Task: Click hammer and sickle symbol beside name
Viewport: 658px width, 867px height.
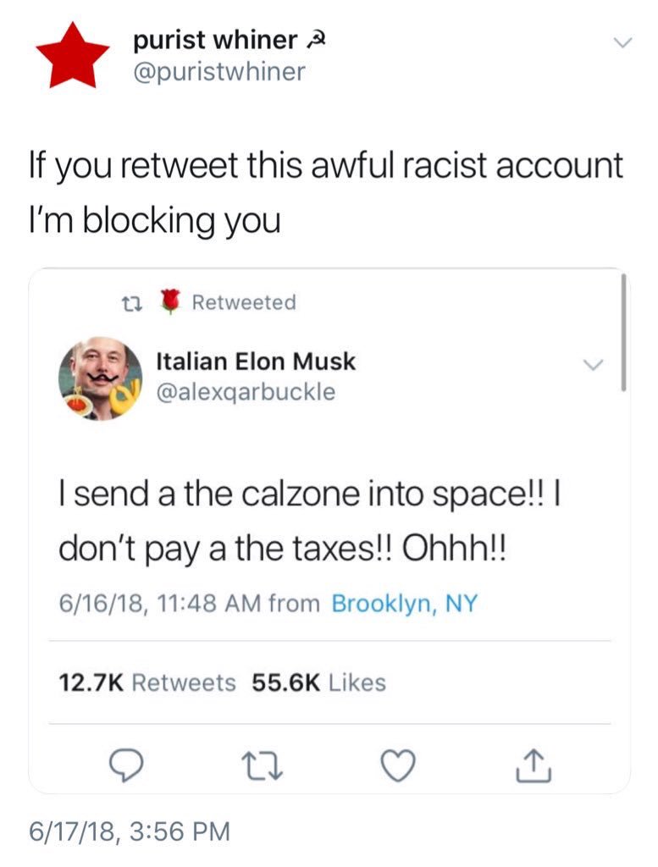Action: (x=314, y=41)
